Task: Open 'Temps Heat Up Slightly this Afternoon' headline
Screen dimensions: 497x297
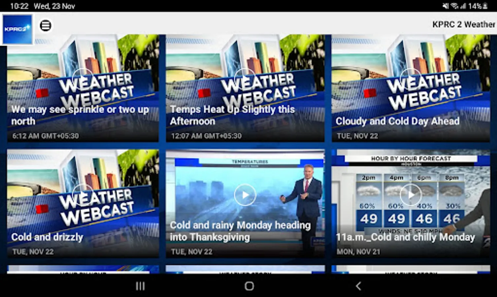Action: (232, 115)
